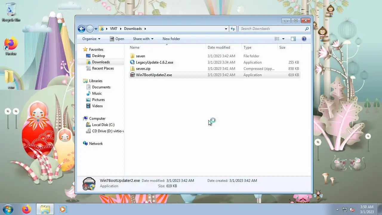Click Favorites in navigation pane

96,50
